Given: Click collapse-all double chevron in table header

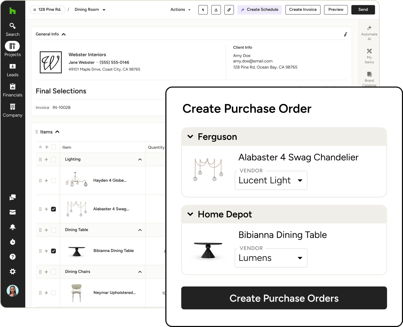Looking at the screenshot, I should point(40,147).
